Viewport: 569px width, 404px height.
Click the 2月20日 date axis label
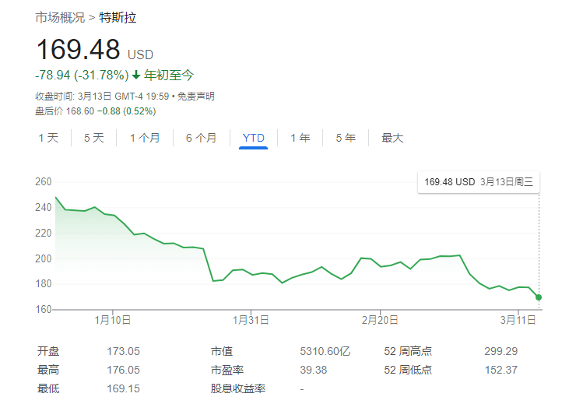tap(380, 319)
